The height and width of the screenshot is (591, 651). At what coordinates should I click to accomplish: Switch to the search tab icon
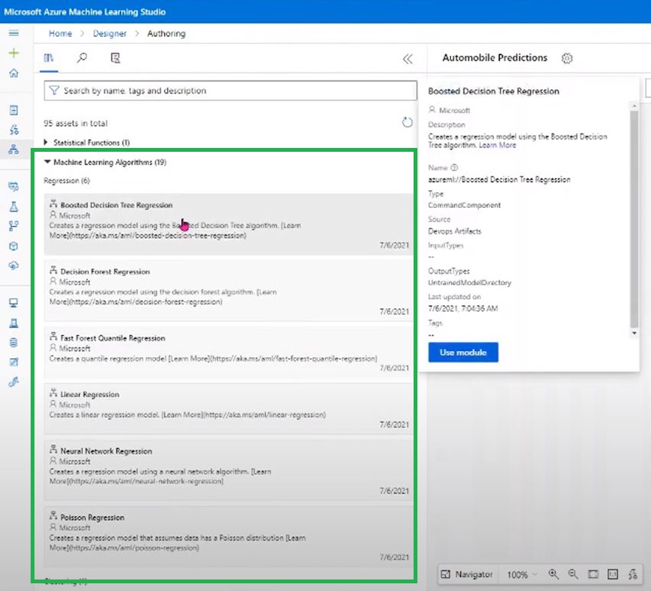82,57
